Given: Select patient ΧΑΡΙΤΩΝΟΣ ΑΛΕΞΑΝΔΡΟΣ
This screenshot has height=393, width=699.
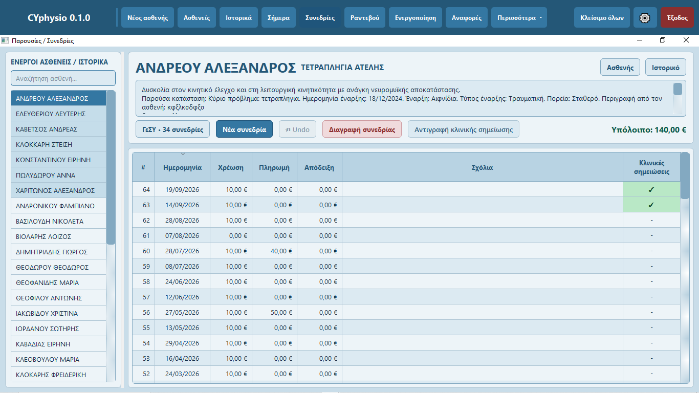Looking at the screenshot, I should [x=58, y=190].
